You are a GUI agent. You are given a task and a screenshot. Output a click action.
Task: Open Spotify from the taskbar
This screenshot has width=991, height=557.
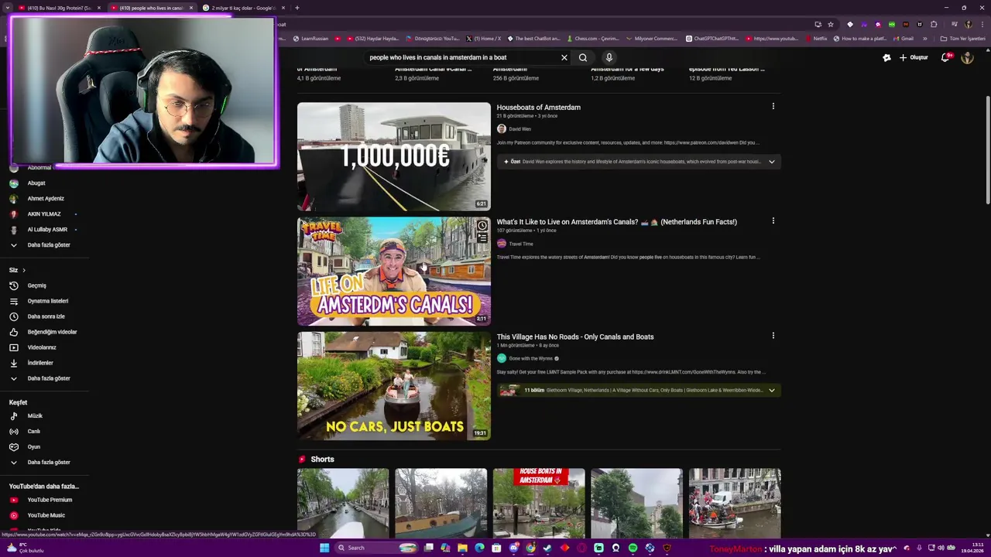tap(633, 548)
